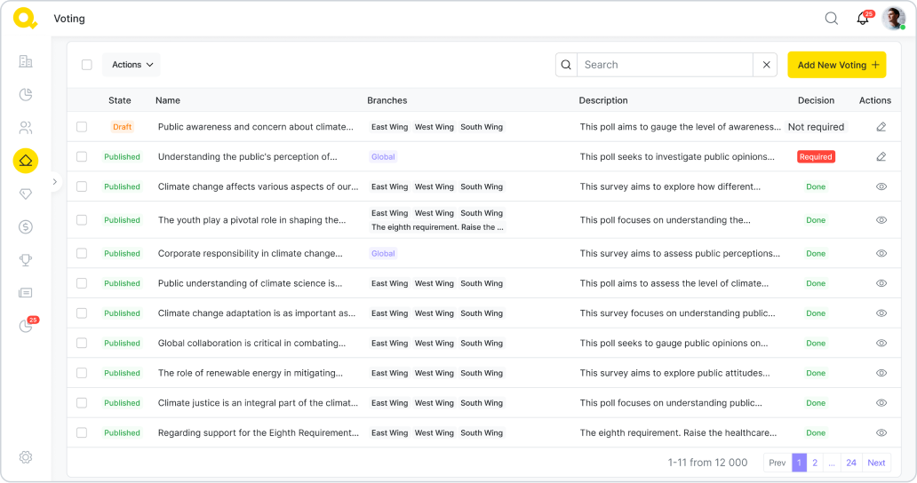Go to page 2 in pagination
The height and width of the screenshot is (483, 917).
pyautogui.click(x=815, y=463)
